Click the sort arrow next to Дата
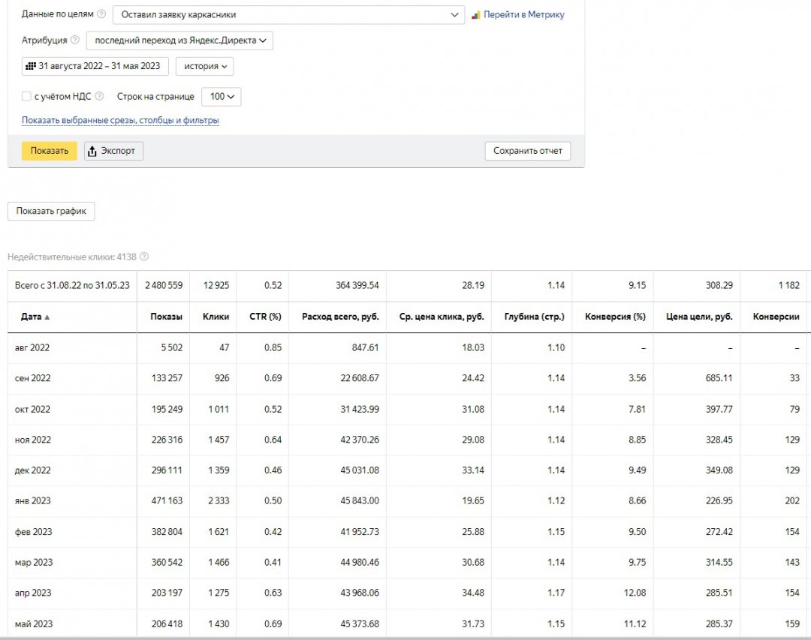Image resolution: width=811 pixels, height=640 pixels. coord(47,317)
